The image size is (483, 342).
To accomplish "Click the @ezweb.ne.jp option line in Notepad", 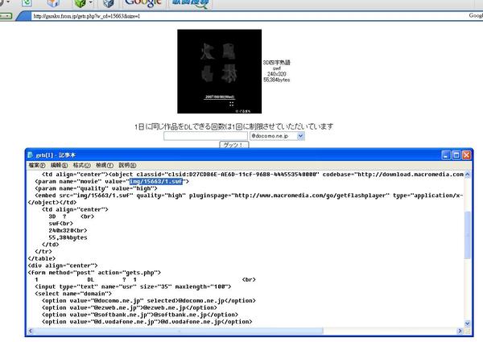I will point(130,307).
